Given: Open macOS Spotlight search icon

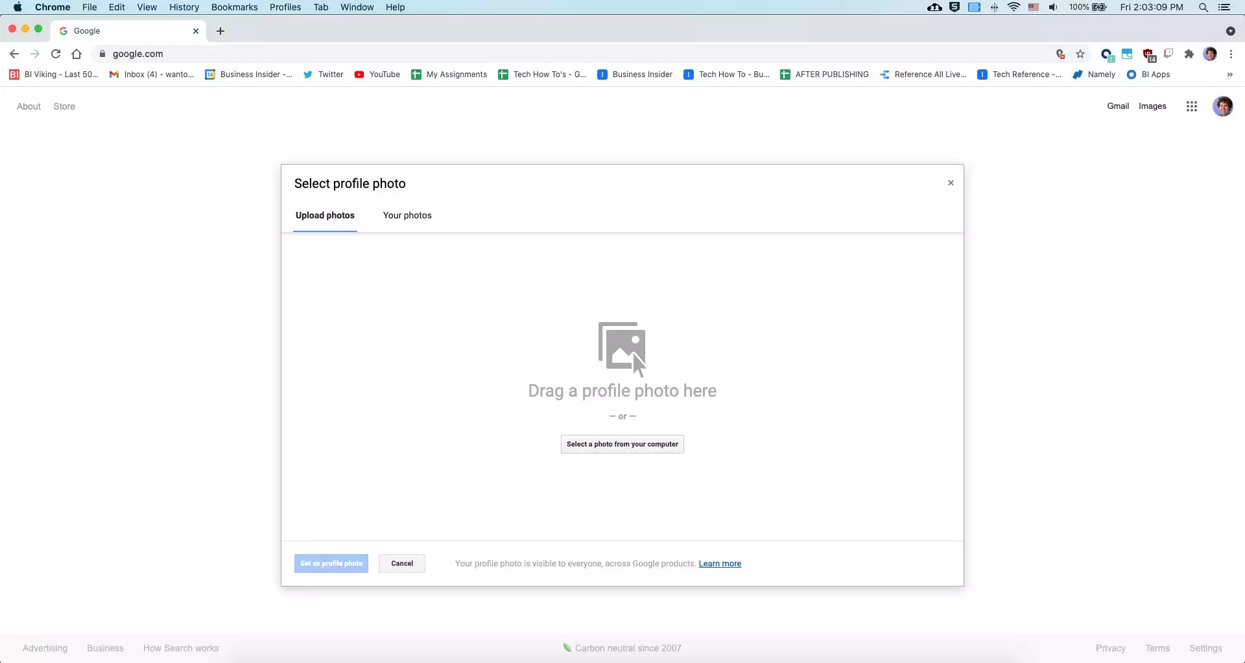Looking at the screenshot, I should [1203, 7].
